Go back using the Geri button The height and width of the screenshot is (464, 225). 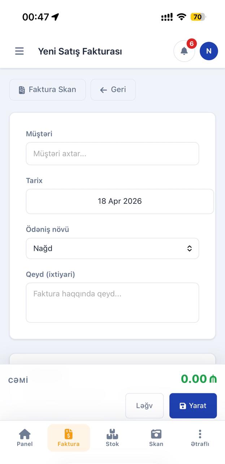pos(113,90)
